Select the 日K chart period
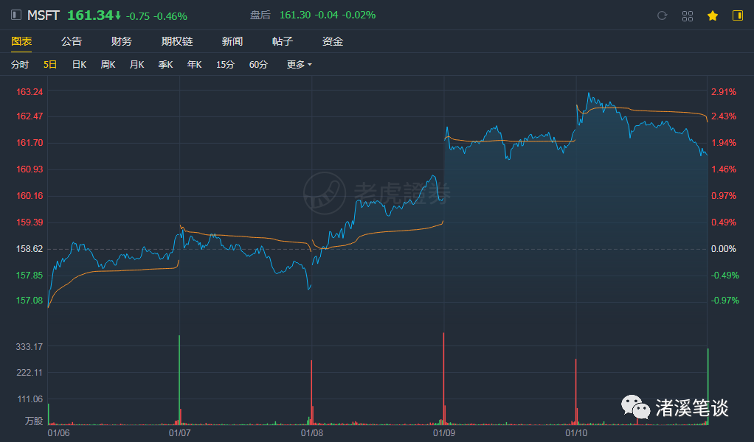Image resolution: width=754 pixels, height=442 pixels. tap(80, 64)
